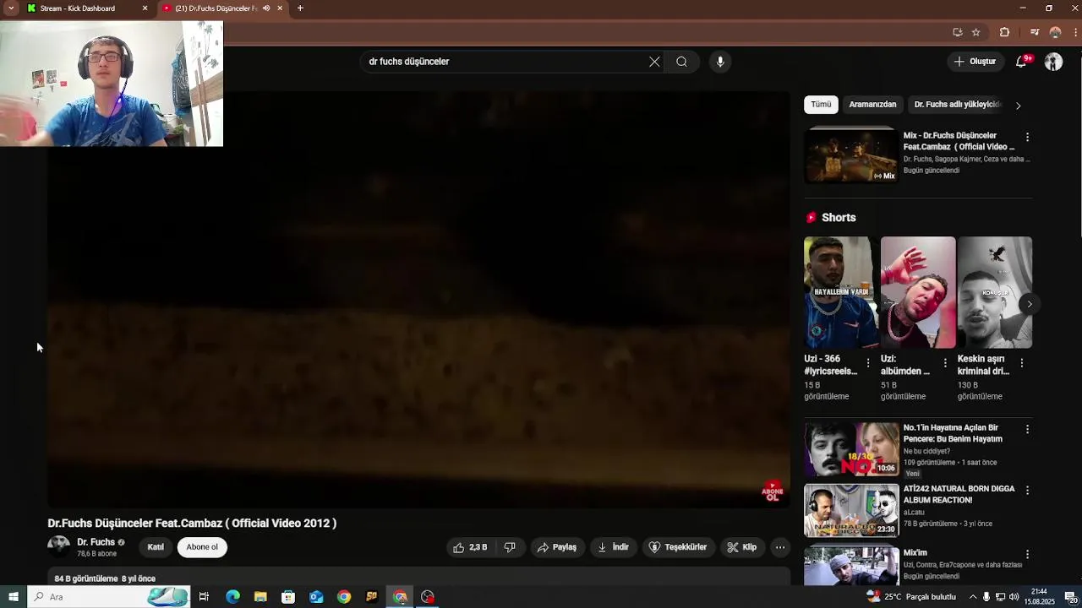Viewport: 1082px width, 608px height.
Task: Open a new browser tab
Action: 300,8
